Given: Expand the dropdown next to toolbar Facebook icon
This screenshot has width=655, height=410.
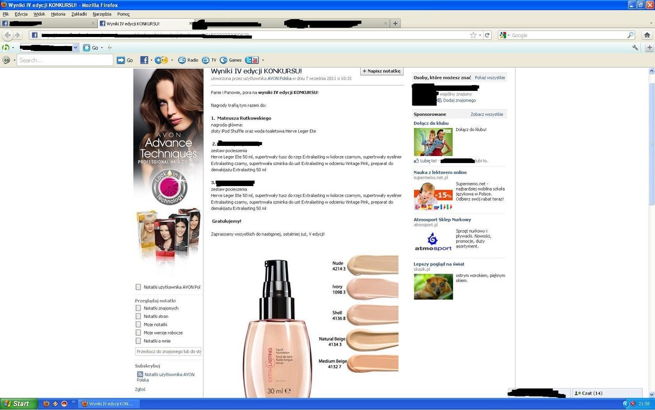Looking at the screenshot, I should pyautogui.click(x=151, y=60).
